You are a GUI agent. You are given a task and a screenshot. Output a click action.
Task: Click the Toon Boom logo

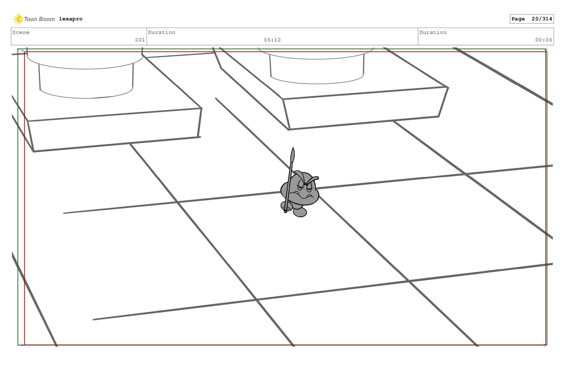coord(34,19)
